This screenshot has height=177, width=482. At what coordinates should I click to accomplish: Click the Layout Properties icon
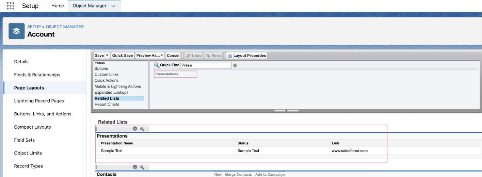[230, 55]
